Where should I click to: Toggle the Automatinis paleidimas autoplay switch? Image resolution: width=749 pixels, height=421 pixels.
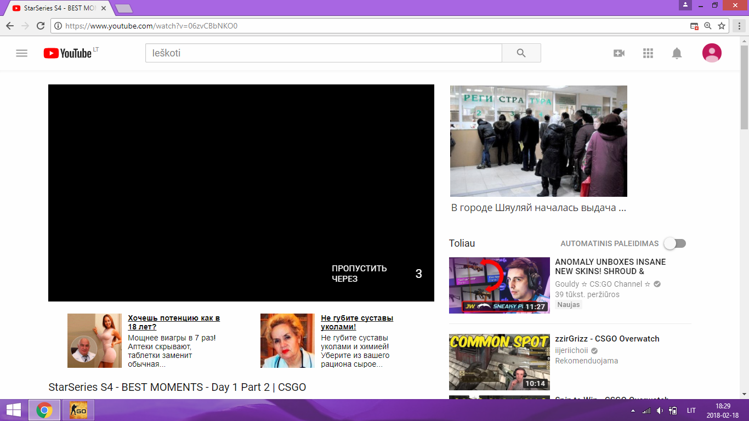674,243
